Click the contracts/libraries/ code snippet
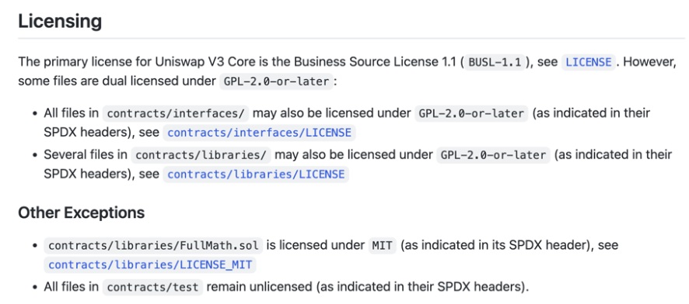Viewport: 689px width, 304px height. click(201, 155)
